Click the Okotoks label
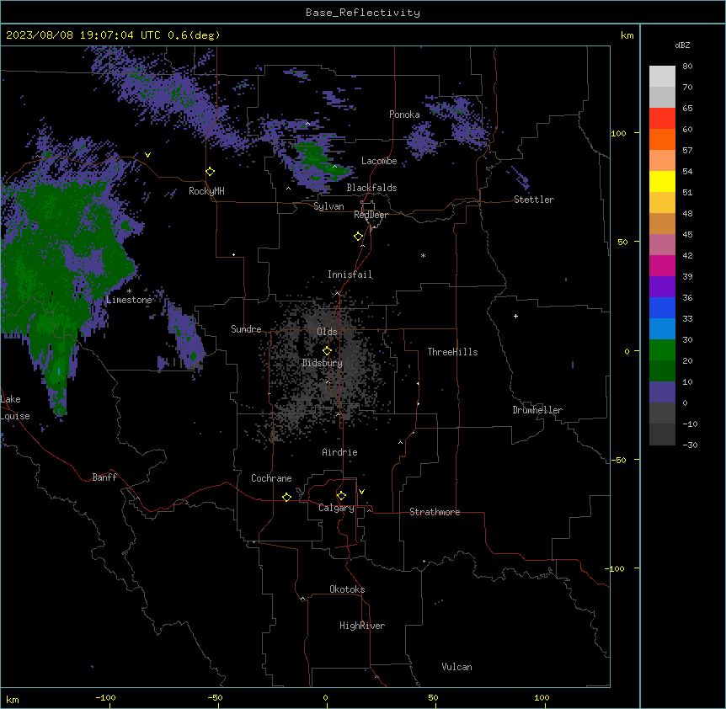Image resolution: width=726 pixels, height=709 pixels. [347, 589]
